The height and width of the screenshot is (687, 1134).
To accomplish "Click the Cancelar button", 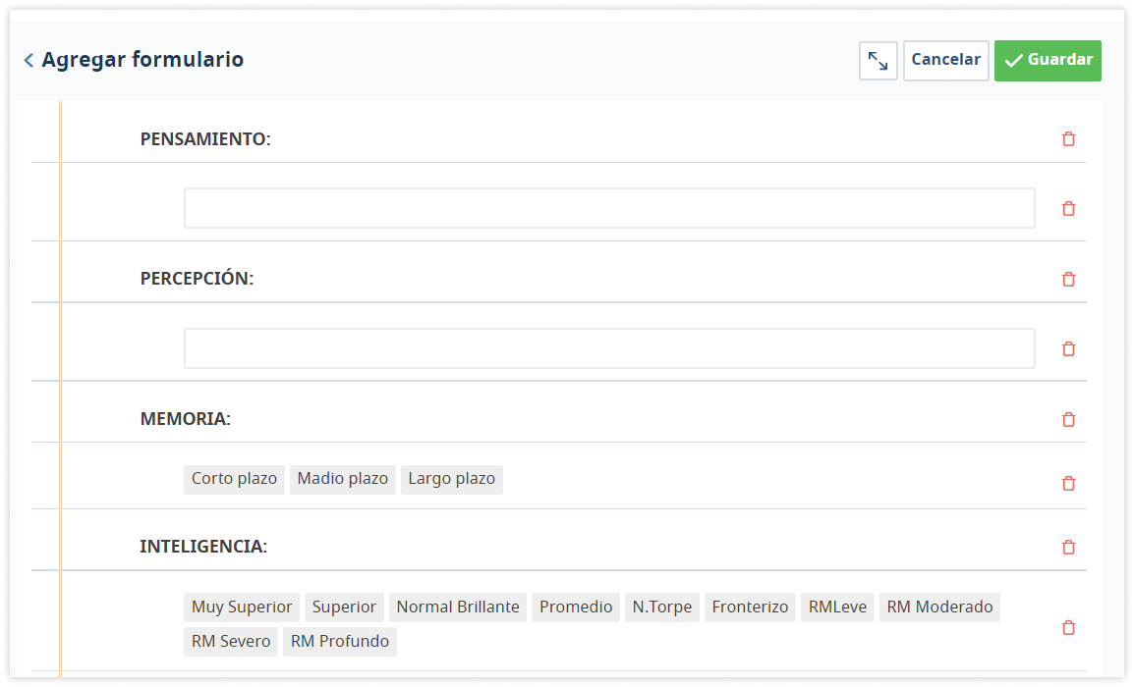I will click(x=946, y=61).
